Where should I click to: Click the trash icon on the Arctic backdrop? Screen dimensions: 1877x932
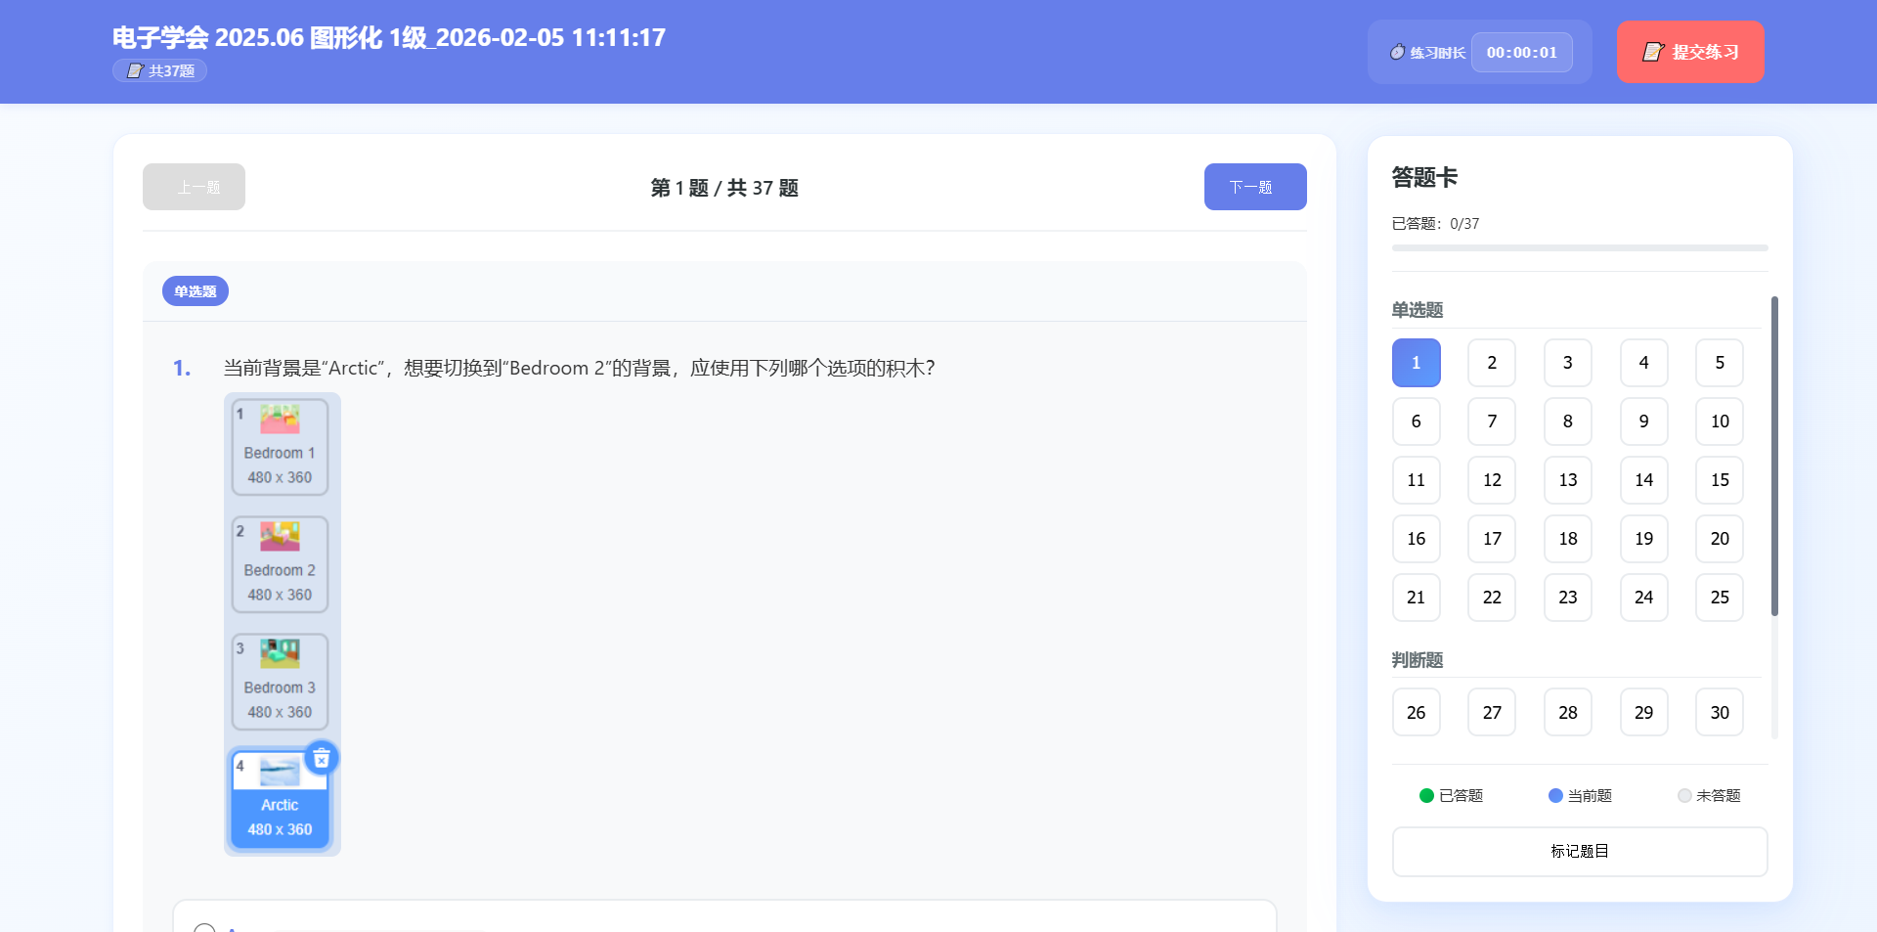[x=322, y=758]
